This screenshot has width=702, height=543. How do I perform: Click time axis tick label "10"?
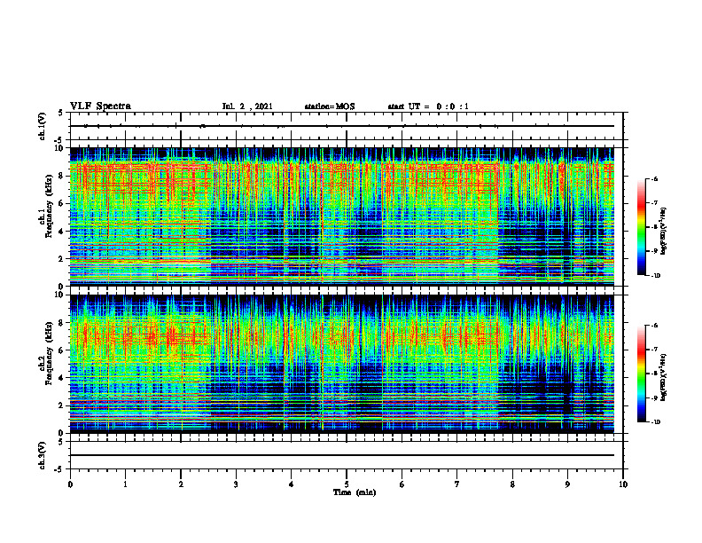click(x=623, y=484)
